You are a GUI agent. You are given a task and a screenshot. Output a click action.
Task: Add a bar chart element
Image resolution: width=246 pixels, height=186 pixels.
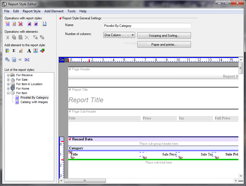(21, 51)
